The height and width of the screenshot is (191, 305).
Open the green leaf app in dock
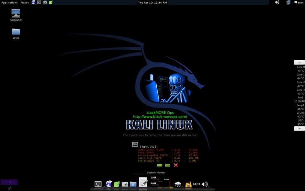click(x=117, y=184)
